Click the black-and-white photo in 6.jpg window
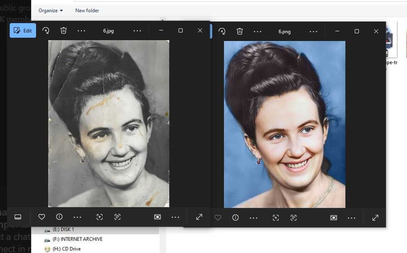This screenshot has height=253, width=407. coord(109,123)
